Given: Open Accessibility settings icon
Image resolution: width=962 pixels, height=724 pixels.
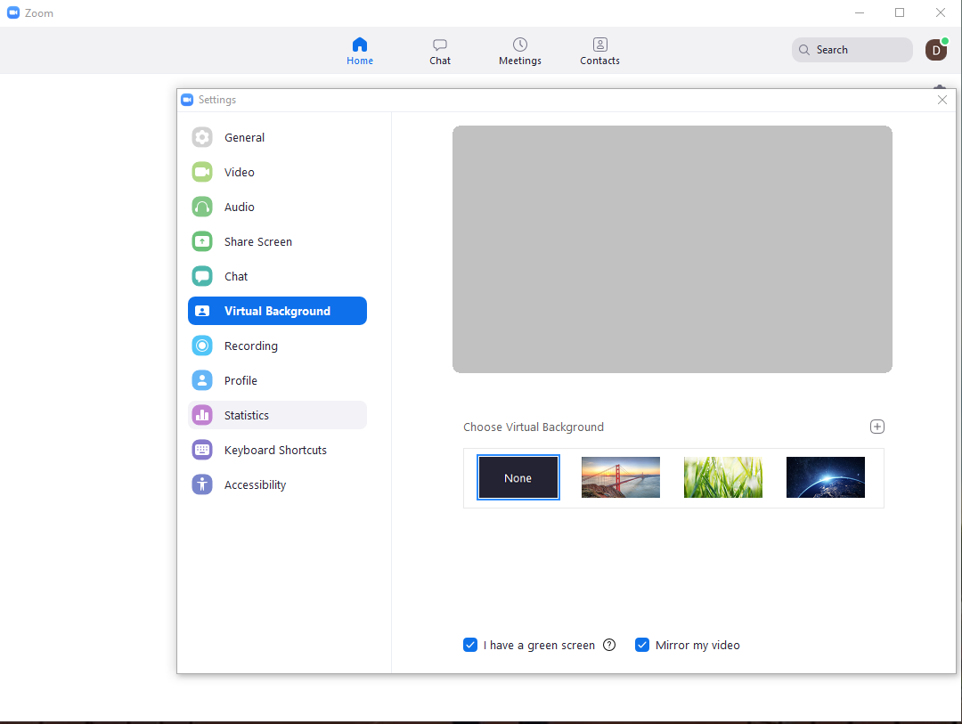Looking at the screenshot, I should pos(202,484).
